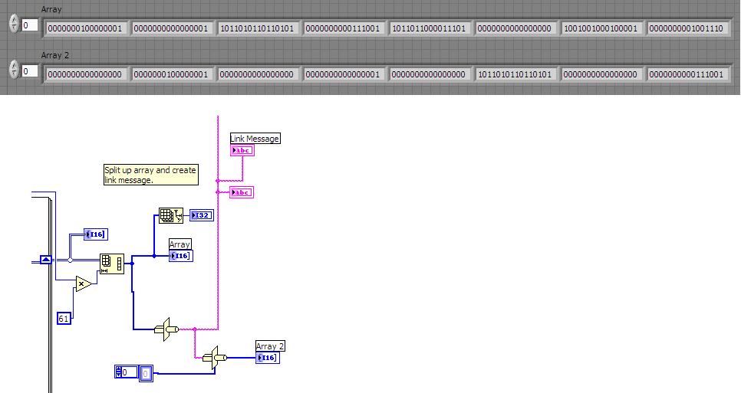The width and height of the screenshot is (741, 393).
Task: Click the shift register on loop border
Action: (46, 260)
